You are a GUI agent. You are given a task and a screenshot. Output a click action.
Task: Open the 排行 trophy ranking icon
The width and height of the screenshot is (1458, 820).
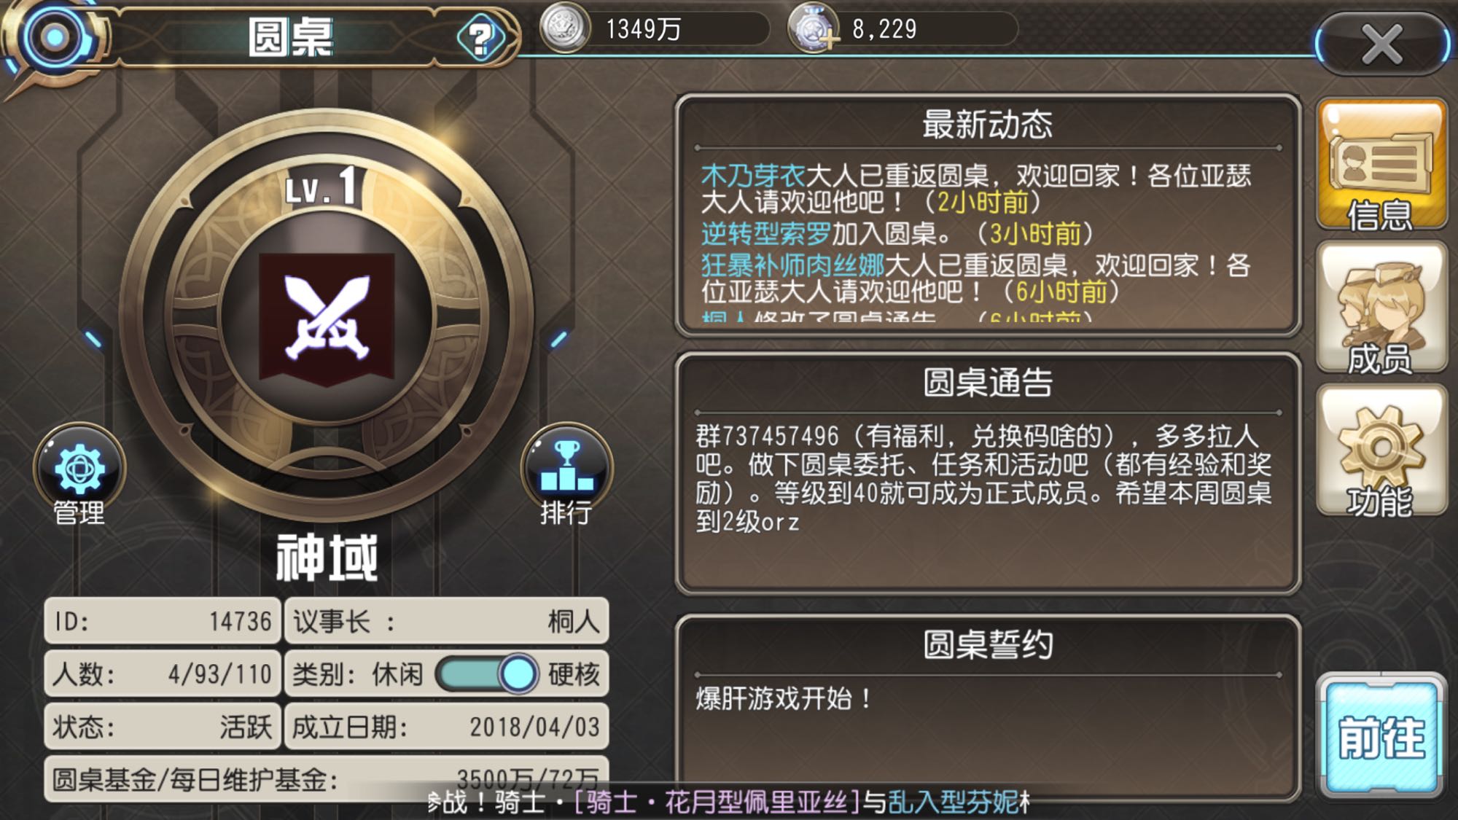(566, 469)
